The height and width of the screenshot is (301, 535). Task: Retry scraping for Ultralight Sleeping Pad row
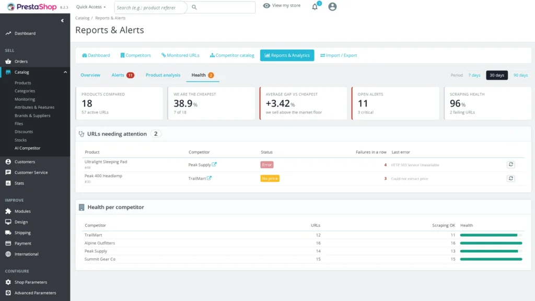[511, 165]
